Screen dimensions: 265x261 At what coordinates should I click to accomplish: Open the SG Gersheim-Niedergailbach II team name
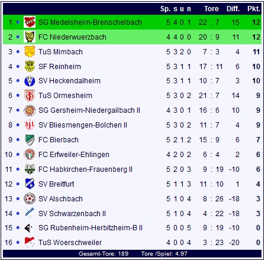tap(89, 110)
